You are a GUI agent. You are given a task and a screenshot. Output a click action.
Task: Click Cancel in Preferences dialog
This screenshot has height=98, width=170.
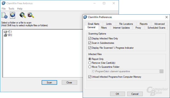pos(135,94)
